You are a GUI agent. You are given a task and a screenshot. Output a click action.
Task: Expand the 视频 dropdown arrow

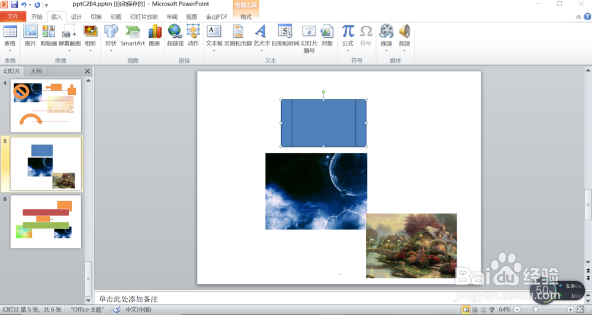(386, 50)
